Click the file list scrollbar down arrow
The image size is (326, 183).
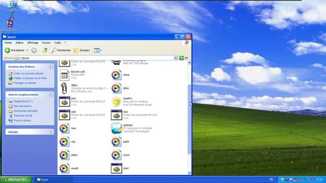coord(189,173)
